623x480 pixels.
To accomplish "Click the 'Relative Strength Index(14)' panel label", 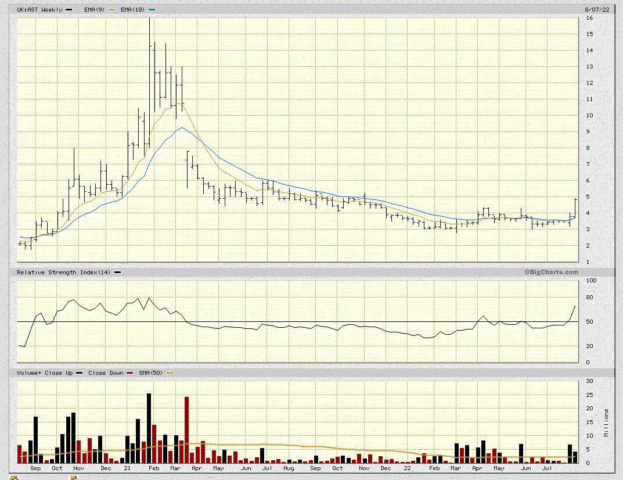I will [x=63, y=273].
